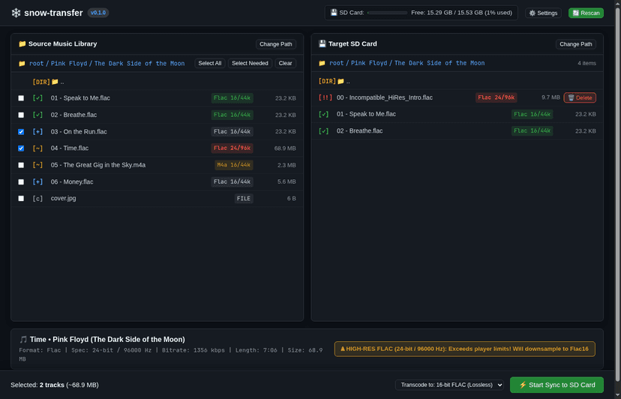Click the disk icon beside Target SD Card
621x399 pixels.
coord(322,43)
